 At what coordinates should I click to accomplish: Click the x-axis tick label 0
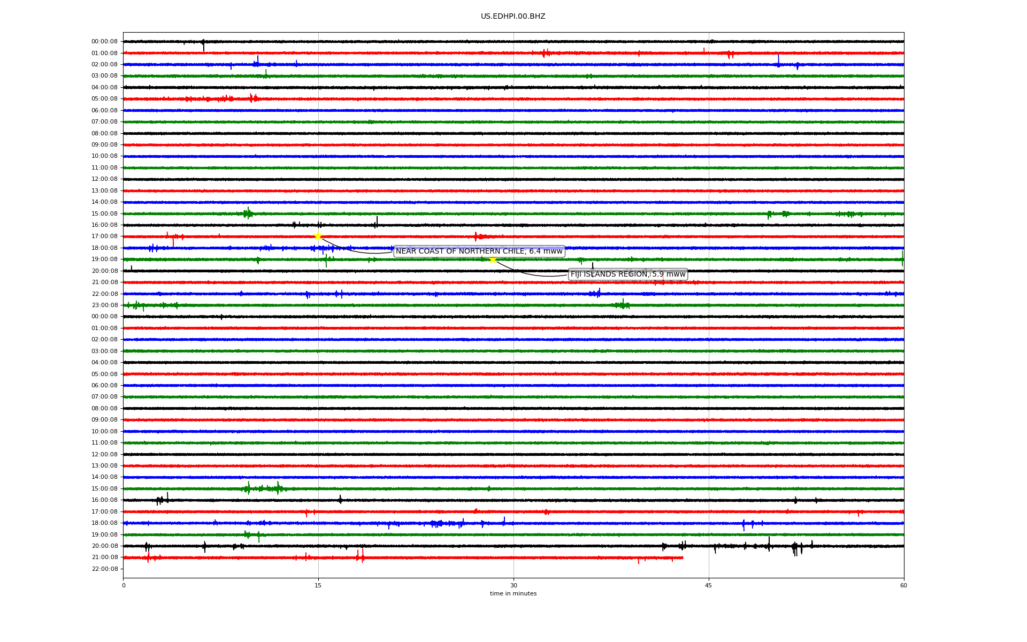[124, 585]
